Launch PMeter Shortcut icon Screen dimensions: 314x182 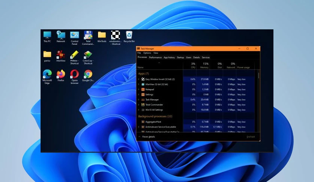(74, 57)
